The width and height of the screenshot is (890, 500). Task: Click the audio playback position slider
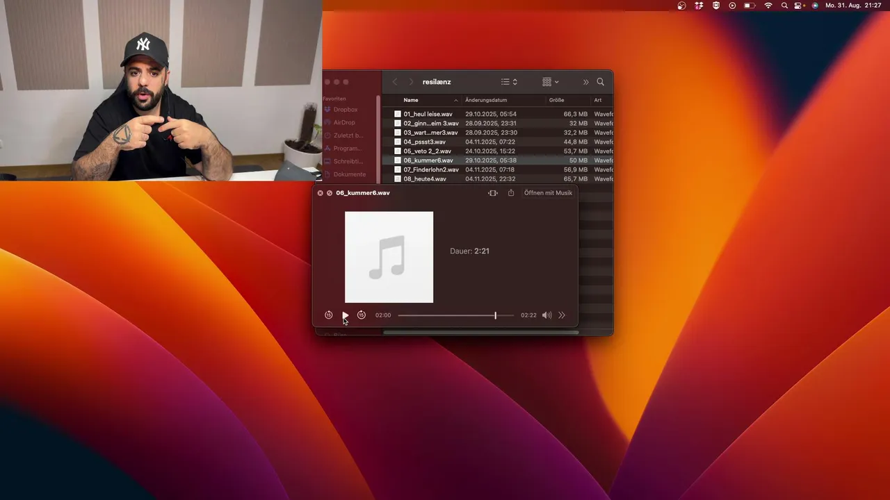[x=455, y=315]
